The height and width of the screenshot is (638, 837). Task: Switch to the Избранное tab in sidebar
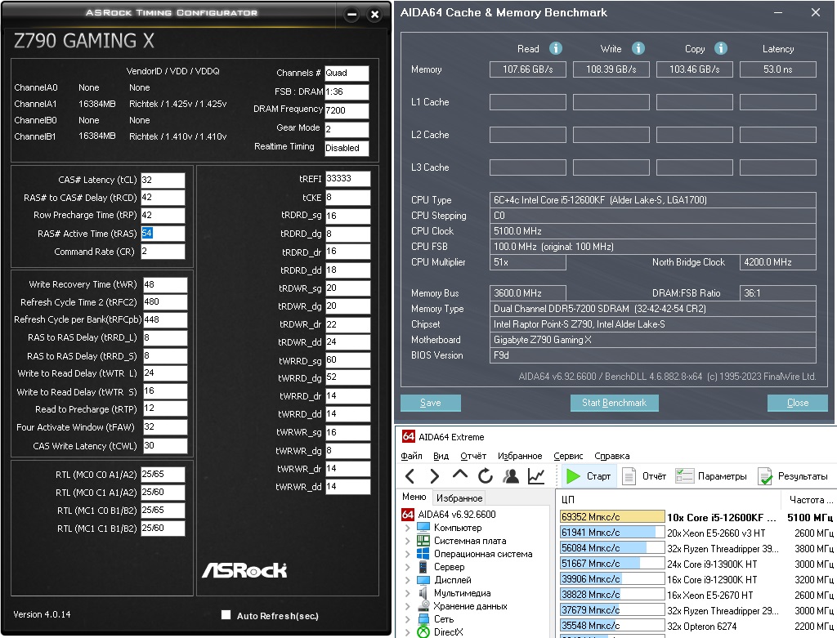[x=459, y=497]
